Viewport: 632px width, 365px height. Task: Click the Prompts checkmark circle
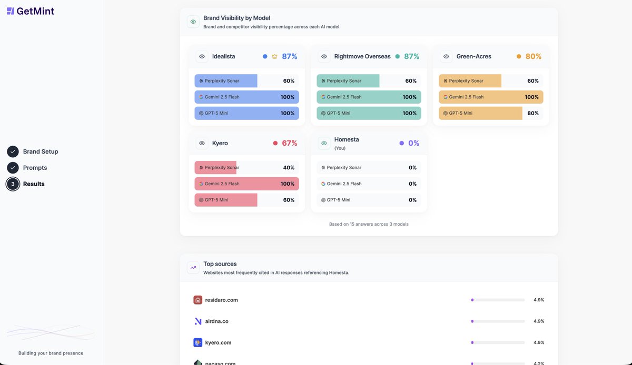13,168
